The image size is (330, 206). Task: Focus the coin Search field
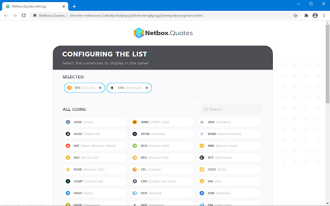pyautogui.click(x=232, y=109)
